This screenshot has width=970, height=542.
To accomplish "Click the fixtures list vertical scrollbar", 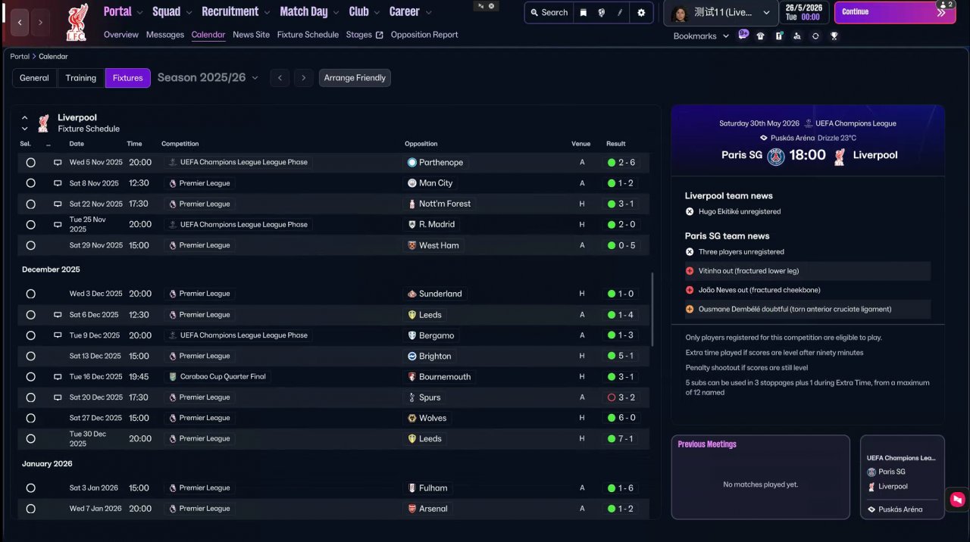I will [x=652, y=310].
